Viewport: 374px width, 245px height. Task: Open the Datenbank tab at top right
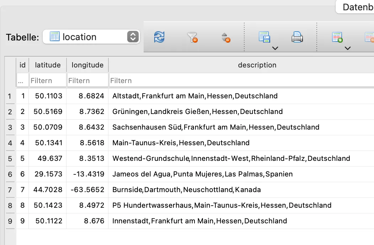356,7
